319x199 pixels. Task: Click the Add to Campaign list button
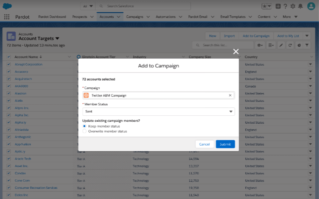tap(256, 36)
